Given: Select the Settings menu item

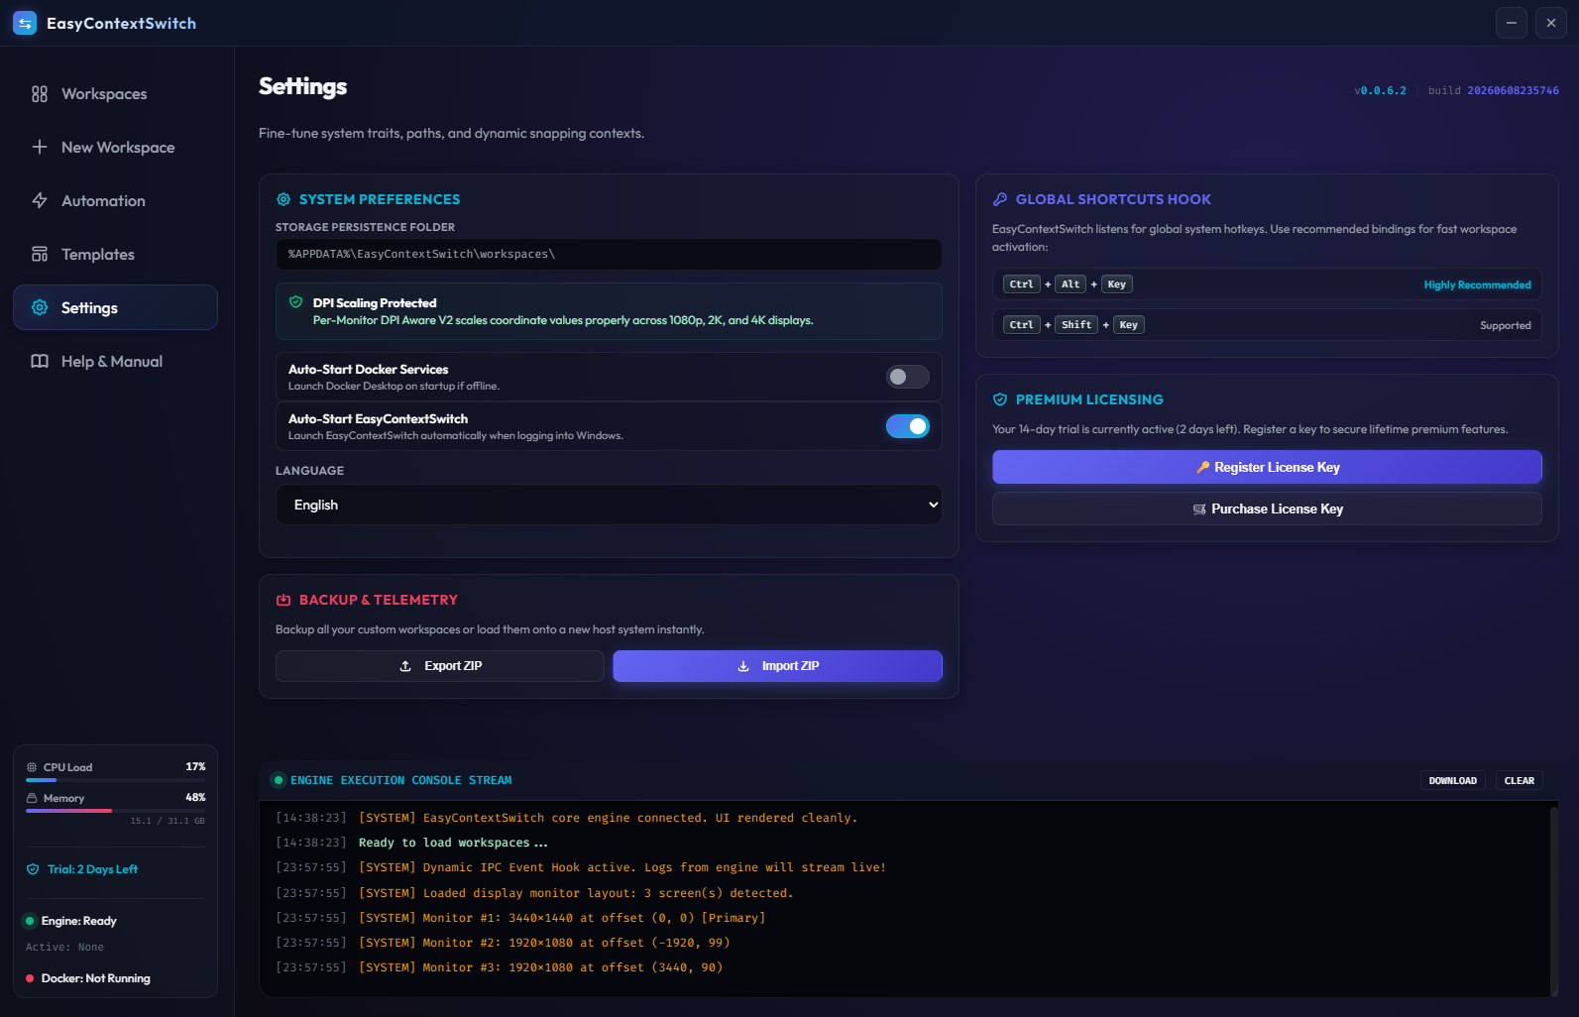Looking at the screenshot, I should click(115, 307).
